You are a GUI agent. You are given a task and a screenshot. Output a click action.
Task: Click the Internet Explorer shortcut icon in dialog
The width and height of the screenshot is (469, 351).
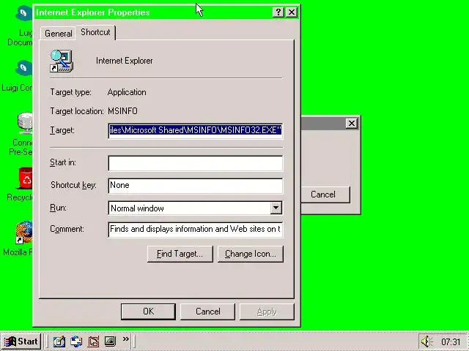pyautogui.click(x=62, y=61)
